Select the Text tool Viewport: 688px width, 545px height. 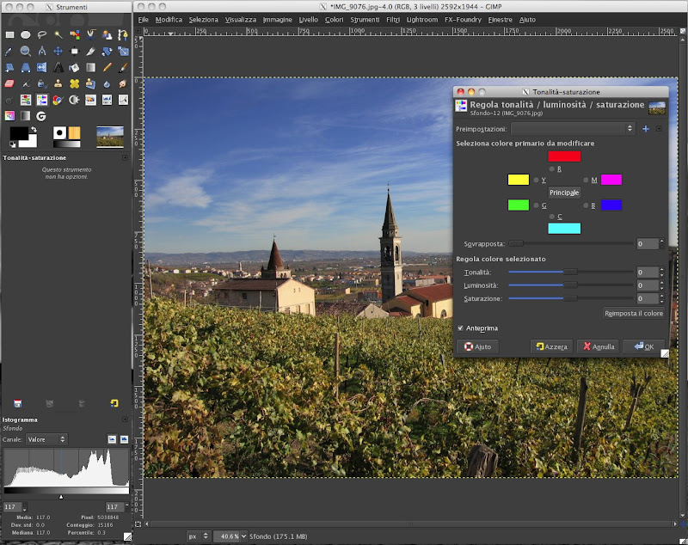tap(58, 67)
